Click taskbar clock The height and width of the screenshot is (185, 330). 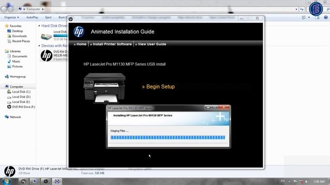319,181
